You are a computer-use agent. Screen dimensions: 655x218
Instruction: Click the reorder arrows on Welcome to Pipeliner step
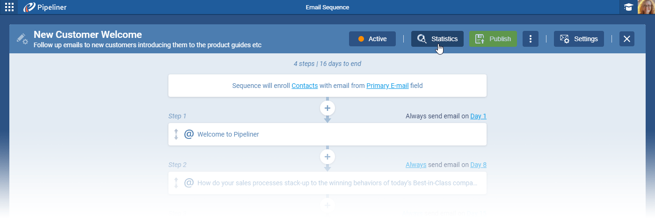click(x=176, y=134)
